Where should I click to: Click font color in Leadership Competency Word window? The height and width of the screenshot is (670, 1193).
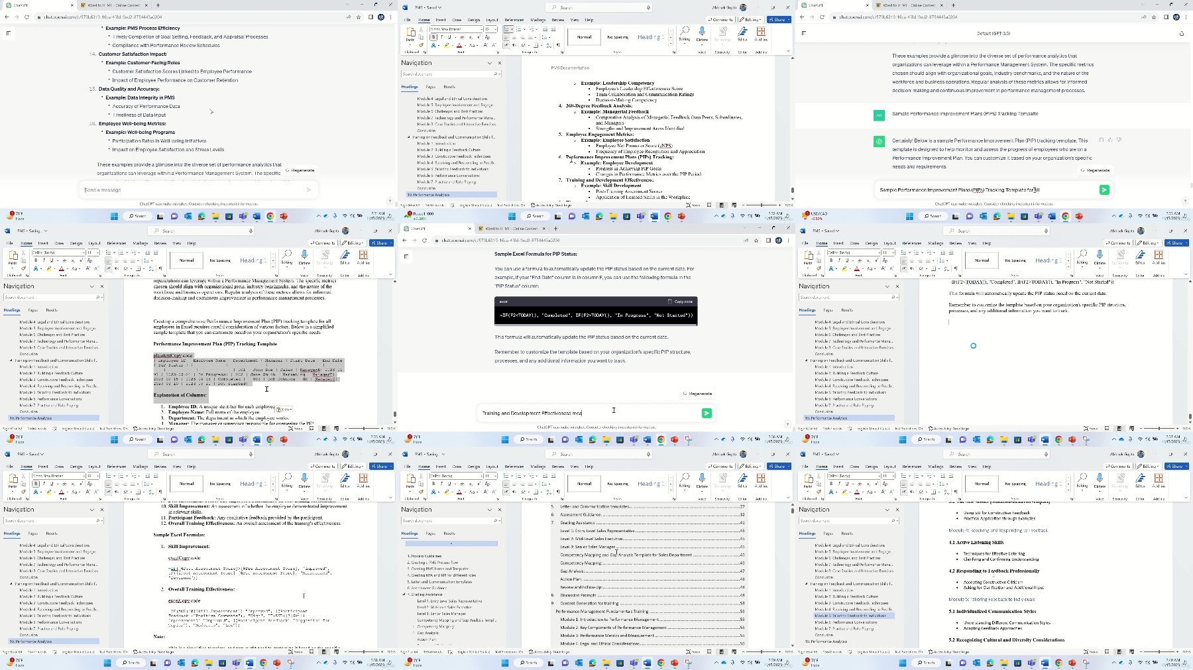point(459,45)
